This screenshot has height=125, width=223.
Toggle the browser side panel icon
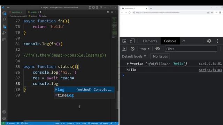click(x=220, y=12)
